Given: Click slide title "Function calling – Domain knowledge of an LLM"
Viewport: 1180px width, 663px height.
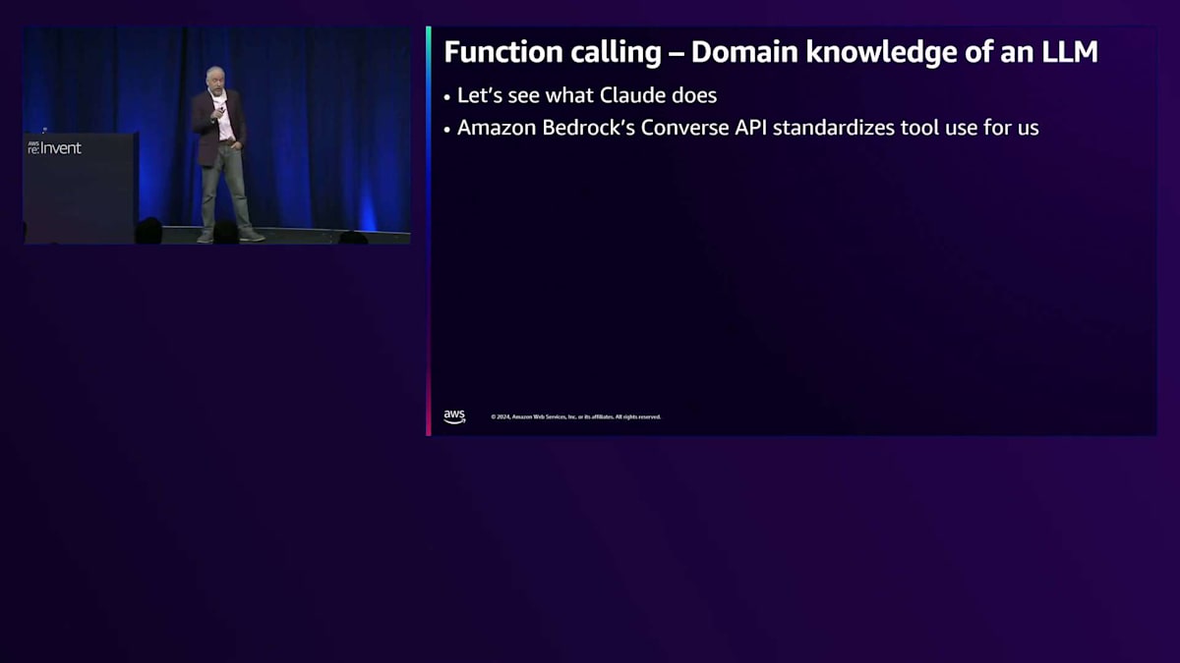Looking at the screenshot, I should click(x=771, y=52).
